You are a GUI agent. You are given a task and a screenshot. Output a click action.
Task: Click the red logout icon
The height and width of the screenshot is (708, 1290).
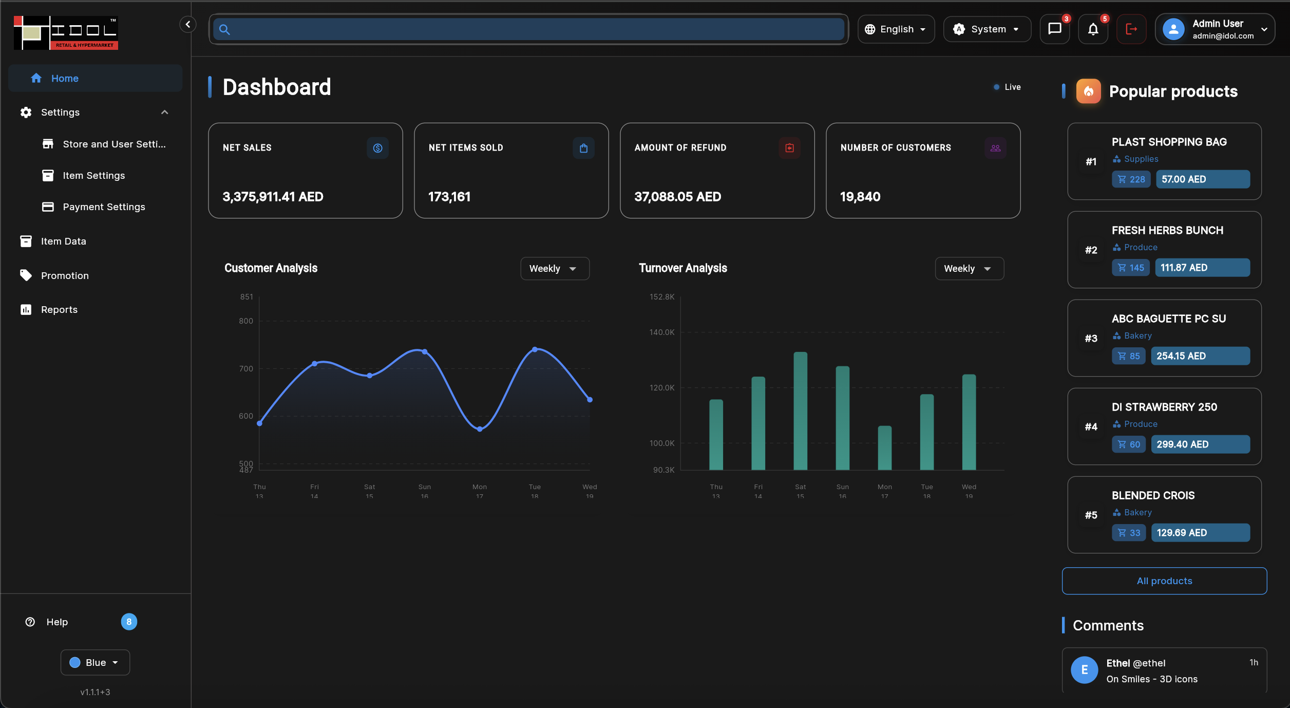tap(1131, 29)
